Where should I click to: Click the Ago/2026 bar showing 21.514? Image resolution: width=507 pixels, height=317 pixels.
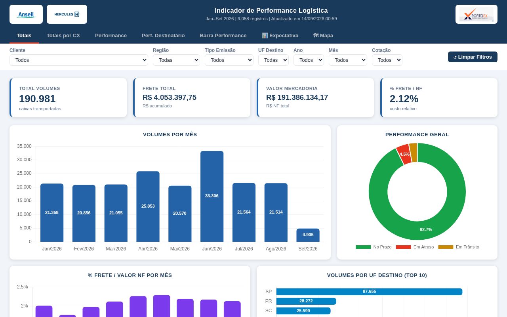pyautogui.click(x=276, y=212)
